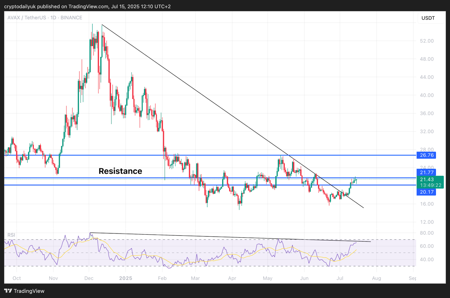Click the 16.00 price axis label
450x298 pixels.
pos(427,204)
